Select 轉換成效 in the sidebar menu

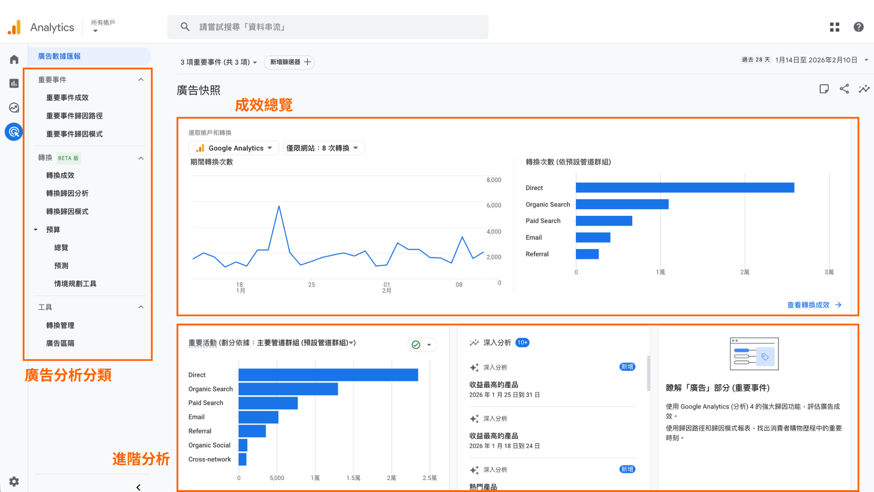[x=61, y=175]
